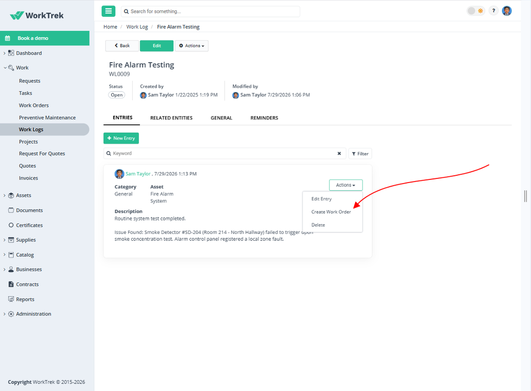Switch to the Related Entities tab
The width and height of the screenshot is (531, 391).
click(171, 118)
